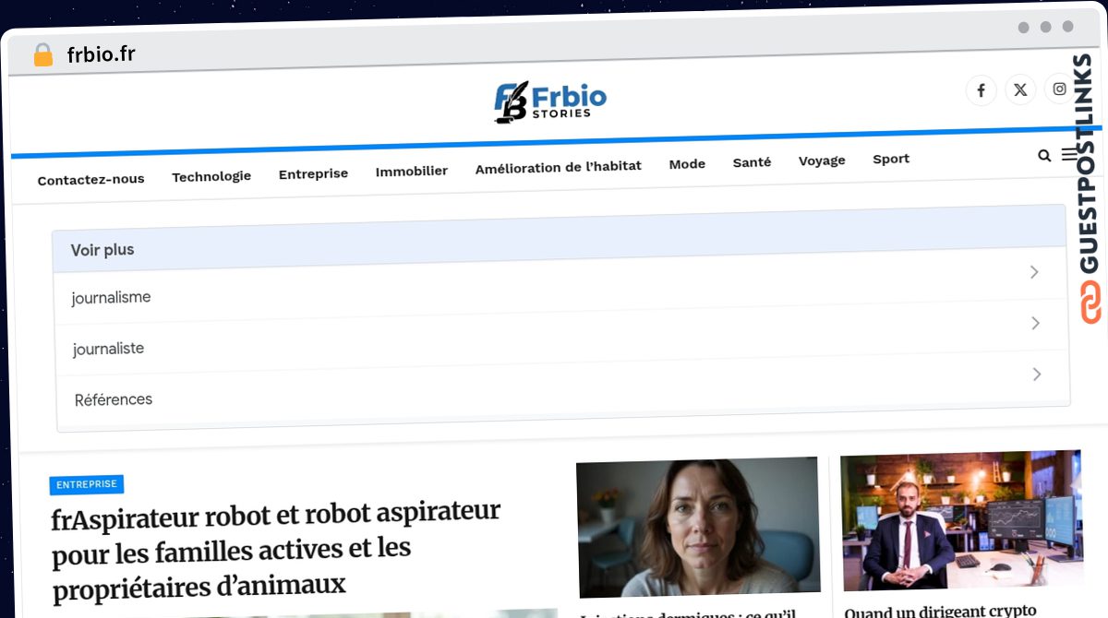Open the Sport menu item
The height and width of the screenshot is (618, 1108).
tap(891, 159)
